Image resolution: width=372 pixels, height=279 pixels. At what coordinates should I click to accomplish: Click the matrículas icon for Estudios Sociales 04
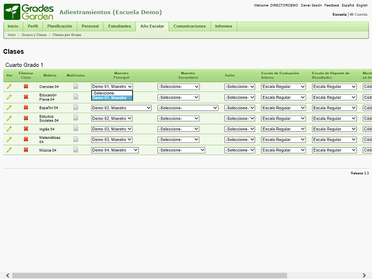[76, 117]
